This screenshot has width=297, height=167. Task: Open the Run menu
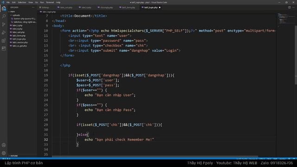(x=42, y=2)
